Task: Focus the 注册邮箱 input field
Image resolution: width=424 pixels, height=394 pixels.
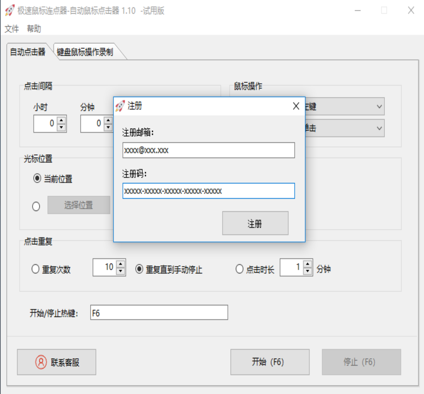Action: pyautogui.click(x=209, y=150)
